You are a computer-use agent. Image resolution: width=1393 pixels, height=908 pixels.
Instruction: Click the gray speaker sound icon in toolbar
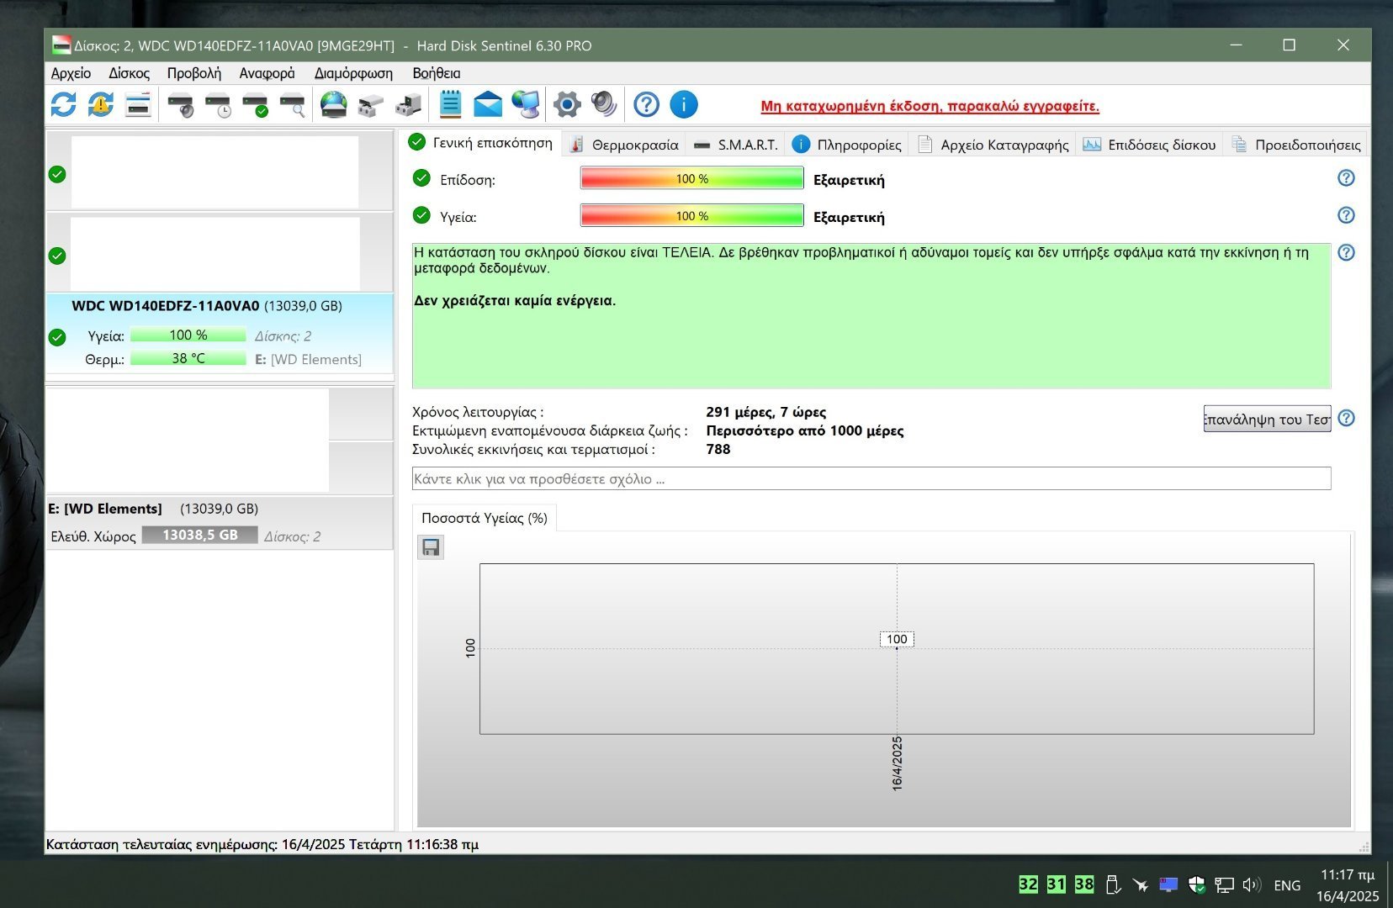coord(604,105)
